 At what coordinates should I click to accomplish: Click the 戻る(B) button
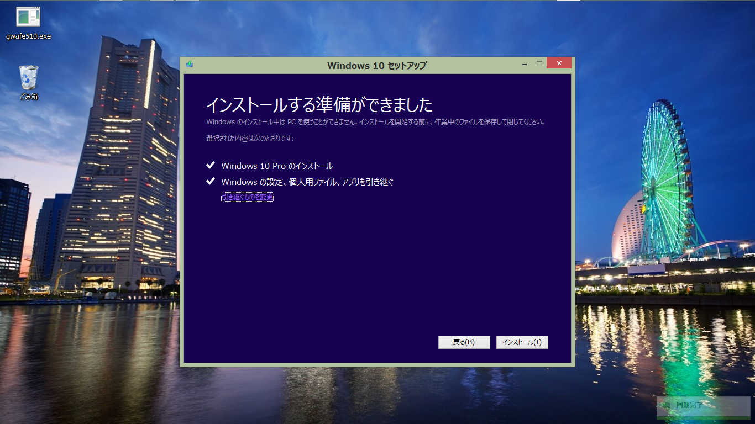[464, 342]
